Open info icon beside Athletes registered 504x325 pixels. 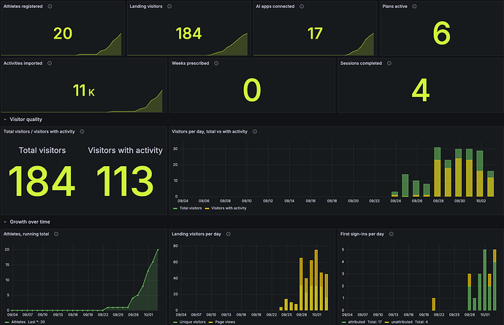[50, 7]
